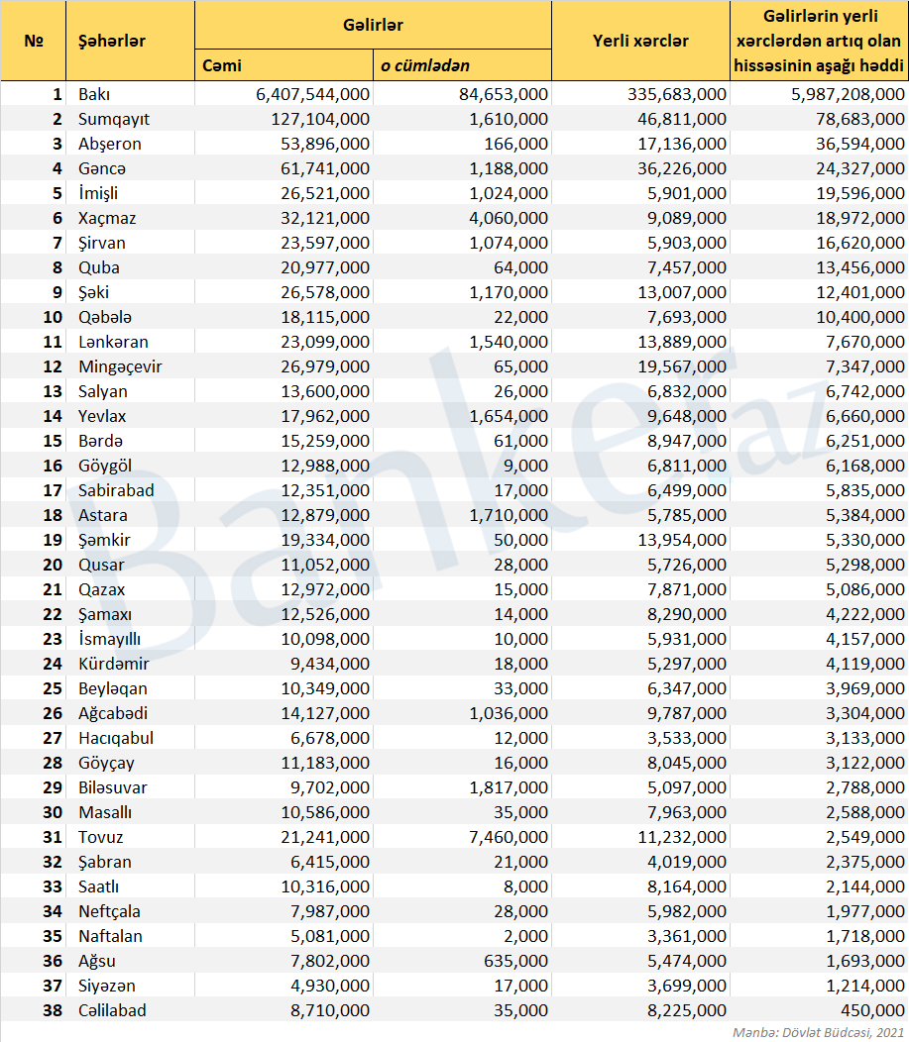Select Qazax in the table
Viewport: 909px width, 1042px height.
(x=101, y=589)
